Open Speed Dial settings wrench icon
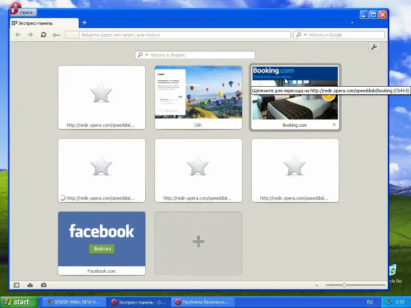The width and height of the screenshot is (411, 308). point(374,47)
